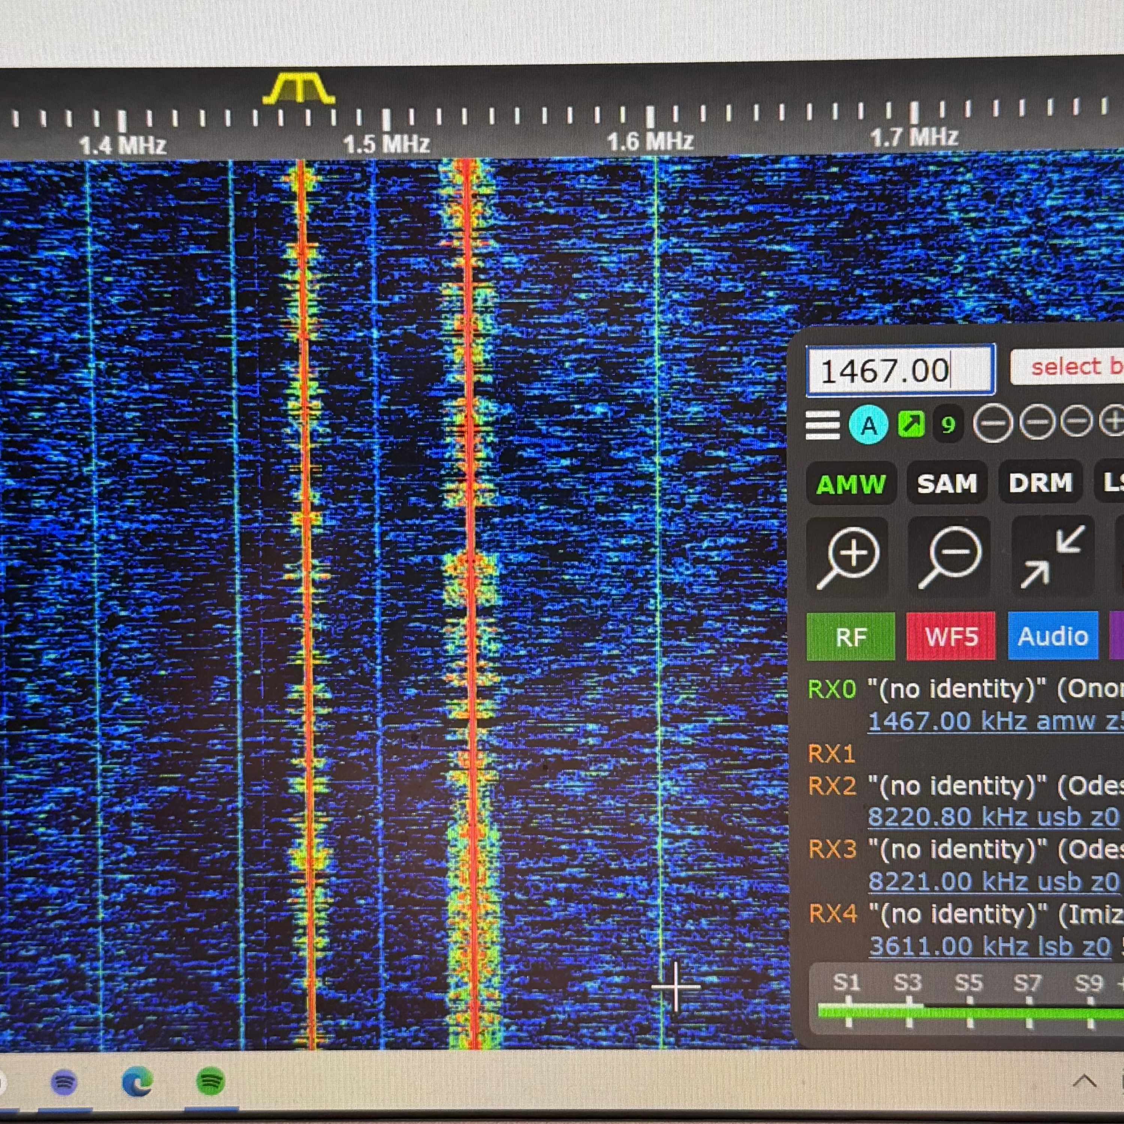The width and height of the screenshot is (1124, 1124).
Task: Click the RX3 channel label
Action: pos(833,850)
